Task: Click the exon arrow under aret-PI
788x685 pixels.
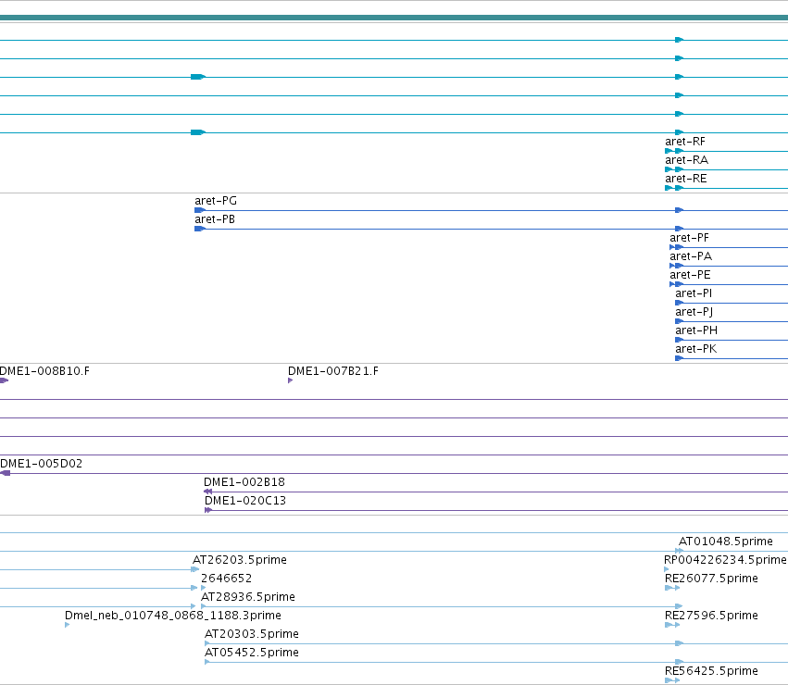Action: (x=680, y=303)
